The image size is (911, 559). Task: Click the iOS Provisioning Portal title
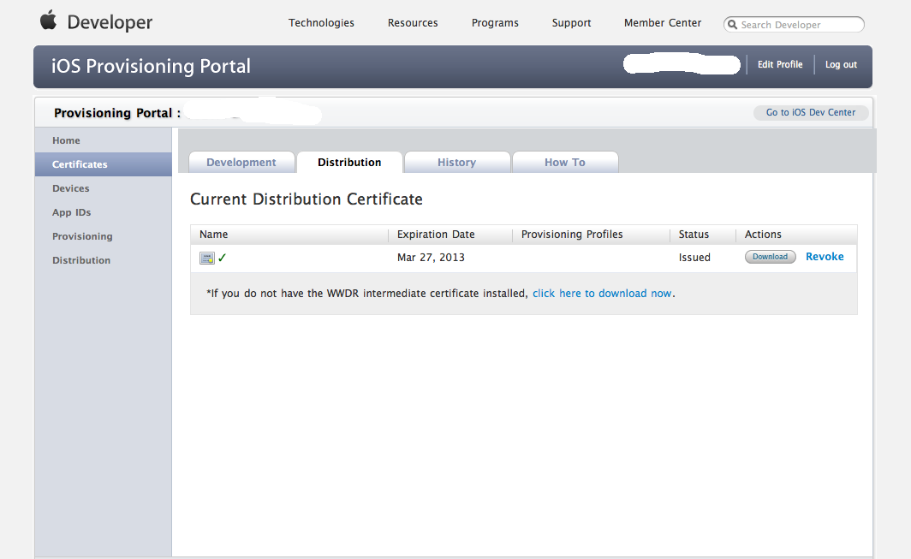click(151, 66)
